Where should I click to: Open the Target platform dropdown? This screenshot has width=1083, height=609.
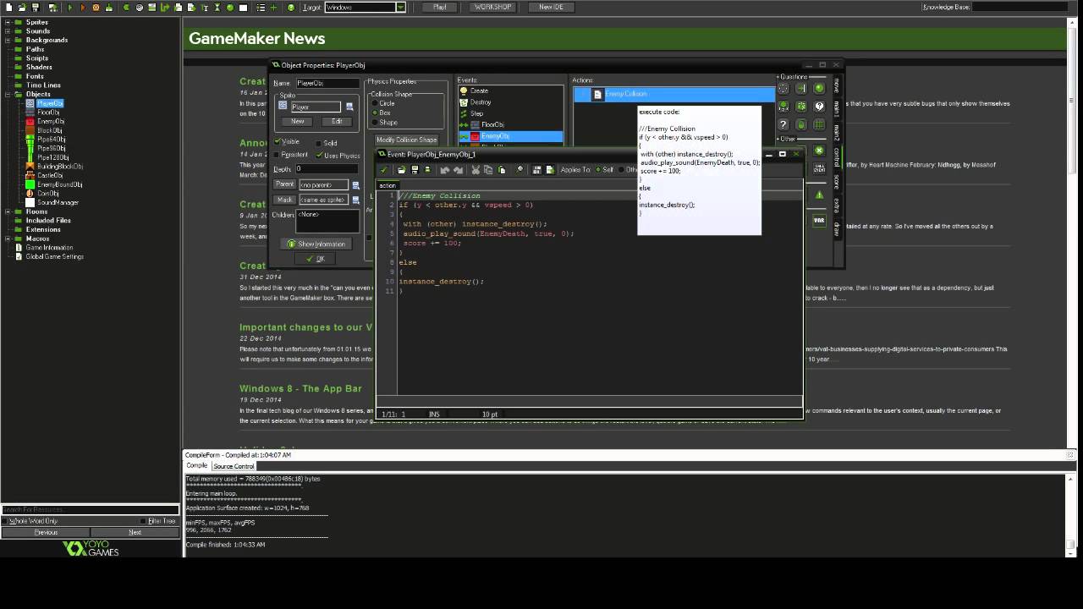[x=401, y=7]
